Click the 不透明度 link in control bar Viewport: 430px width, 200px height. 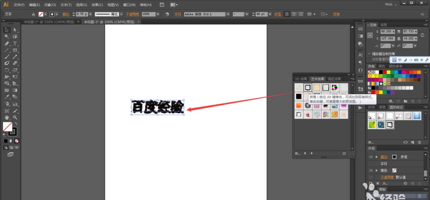[132, 14]
